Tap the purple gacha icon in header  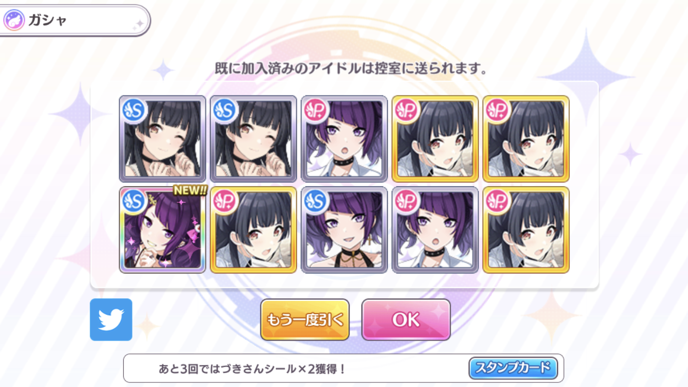coord(14,21)
